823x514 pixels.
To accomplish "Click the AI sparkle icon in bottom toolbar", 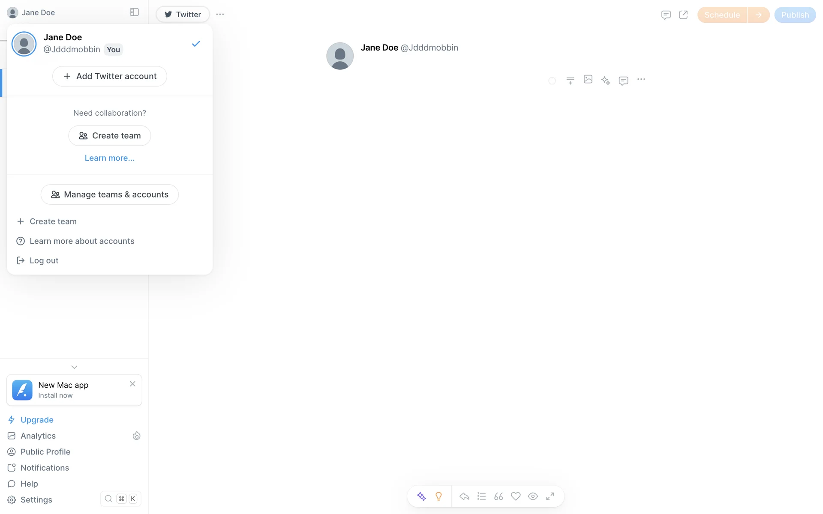I will [421, 496].
